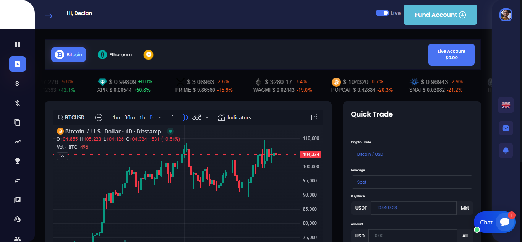This screenshot has width=522, height=242.
Task: Add symbol to compare with plus icon
Action: tap(99, 117)
